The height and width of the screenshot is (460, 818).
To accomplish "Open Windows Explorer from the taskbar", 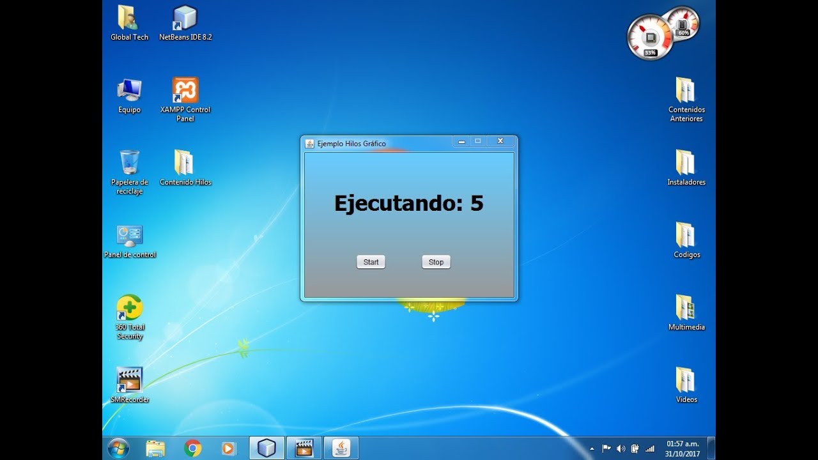I will click(155, 448).
